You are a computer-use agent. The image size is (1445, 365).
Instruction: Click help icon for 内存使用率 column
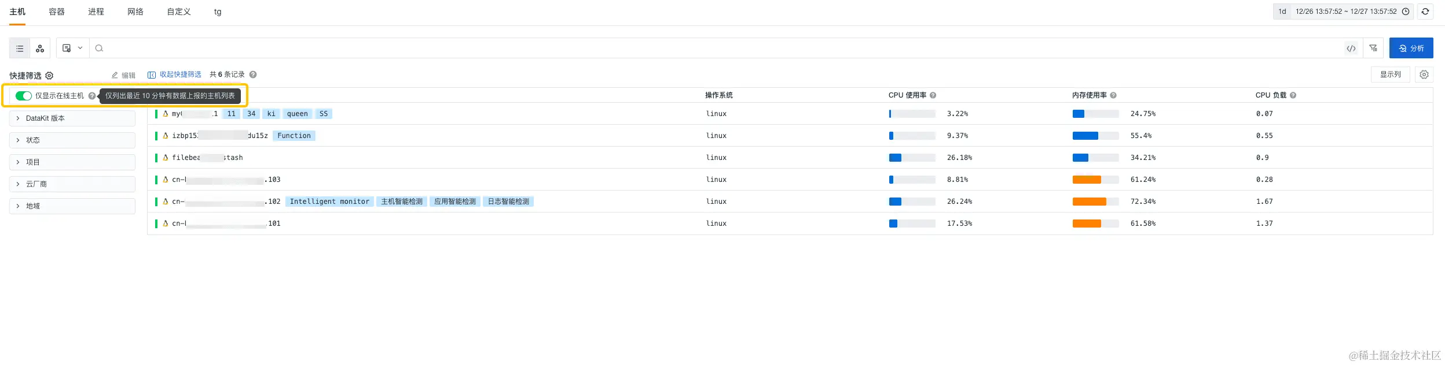1113,95
